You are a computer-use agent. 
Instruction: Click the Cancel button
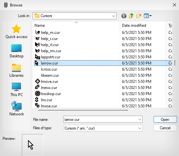(x=165, y=128)
